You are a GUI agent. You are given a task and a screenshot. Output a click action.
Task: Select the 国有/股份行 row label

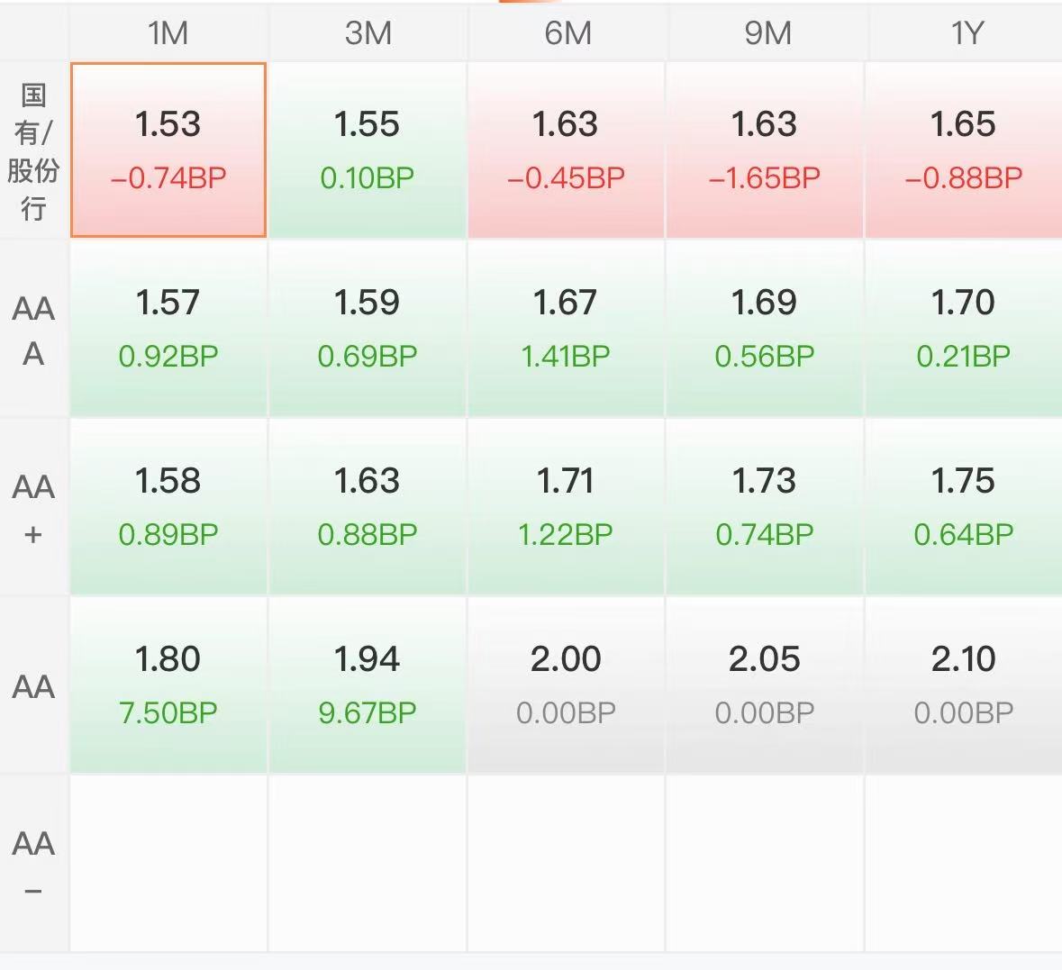tap(34, 151)
